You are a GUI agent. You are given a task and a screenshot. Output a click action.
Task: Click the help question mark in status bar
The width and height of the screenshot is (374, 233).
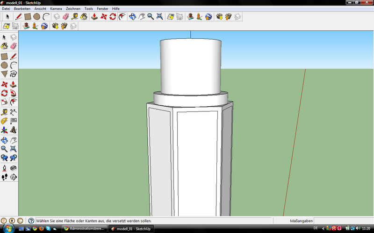[x=31, y=220]
